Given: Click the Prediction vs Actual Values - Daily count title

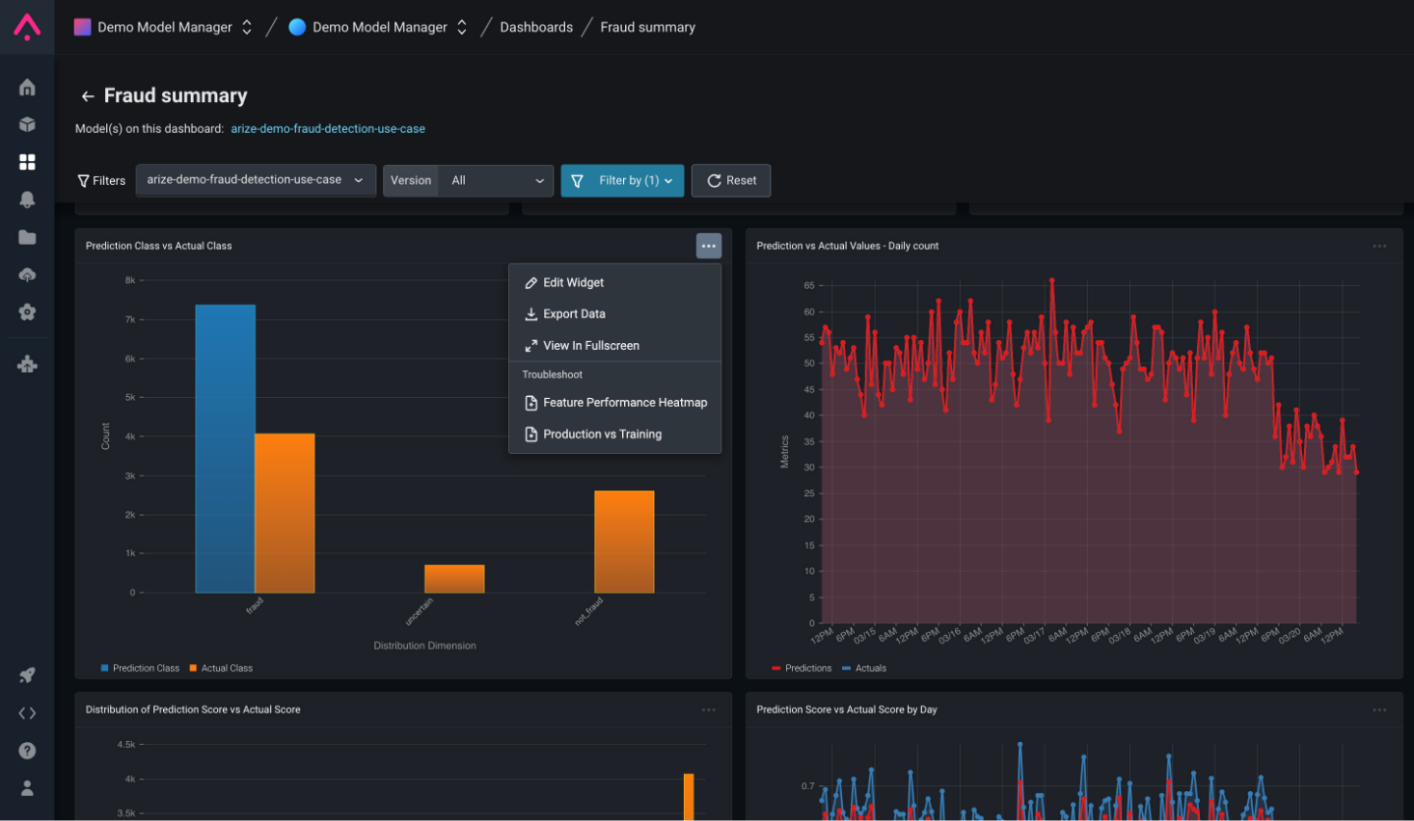Looking at the screenshot, I should (x=847, y=246).
